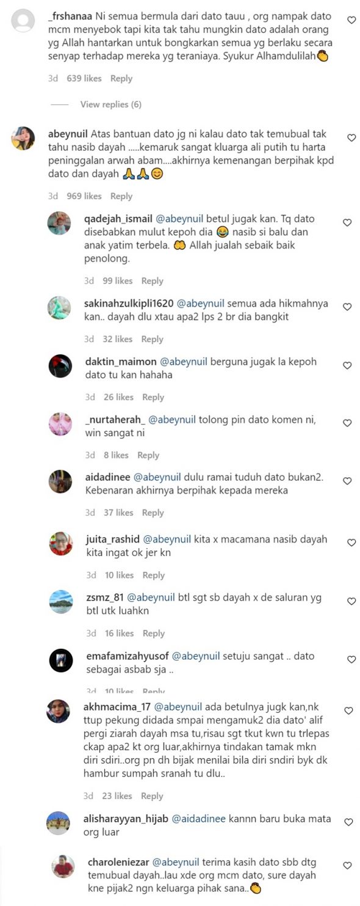Toggle like on juita_rashid's reply

(x=351, y=543)
